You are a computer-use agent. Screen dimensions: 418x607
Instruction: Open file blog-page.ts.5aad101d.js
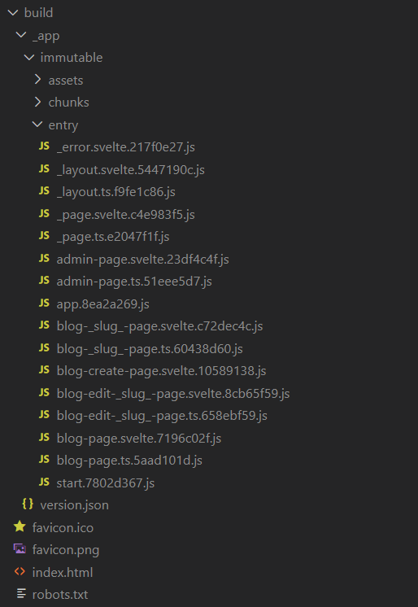click(x=129, y=461)
